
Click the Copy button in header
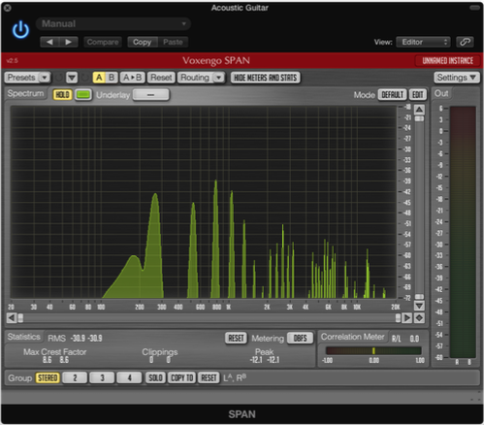coord(143,42)
